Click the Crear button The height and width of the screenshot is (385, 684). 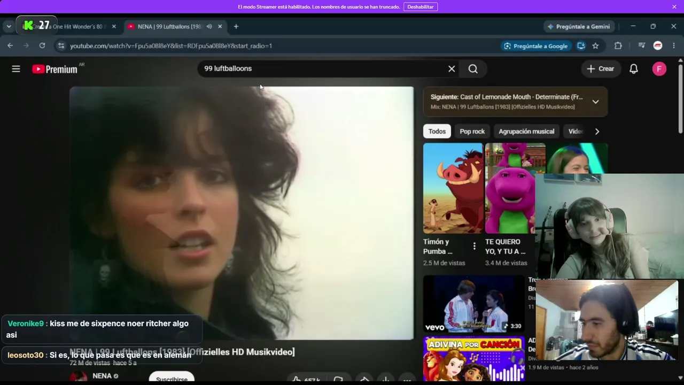point(601,69)
